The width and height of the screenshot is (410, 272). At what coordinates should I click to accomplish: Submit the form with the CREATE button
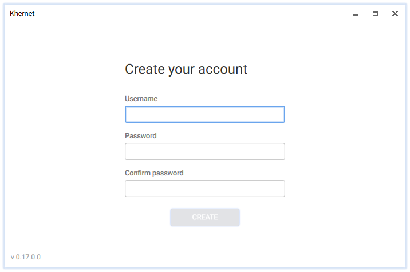tap(204, 217)
